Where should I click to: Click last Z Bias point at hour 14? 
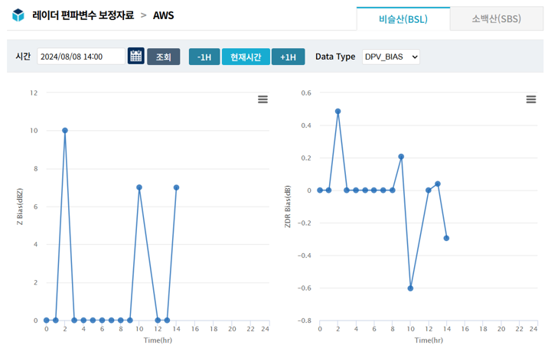[177, 187]
